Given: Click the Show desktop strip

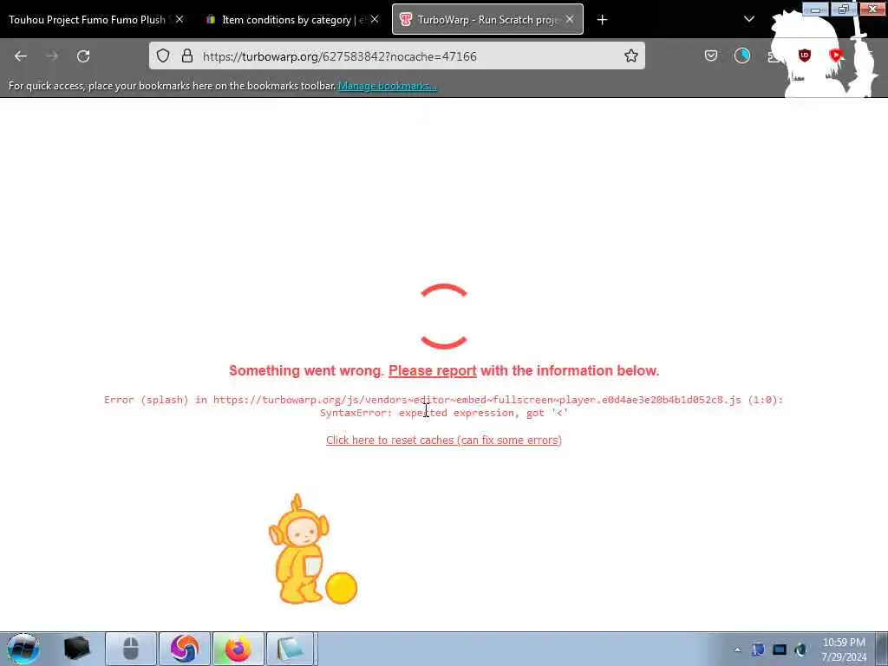Looking at the screenshot, I should pyautogui.click(x=882, y=649).
